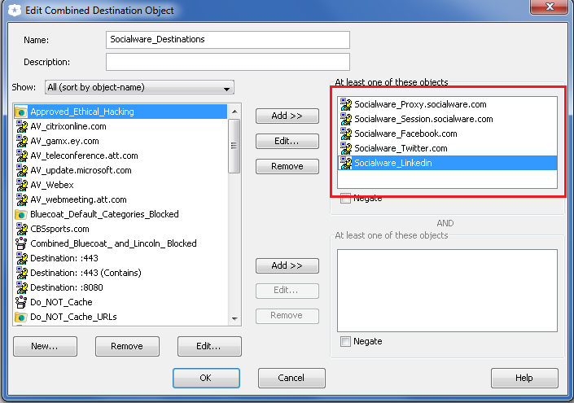Viewport: 574px width, 403px height.
Task: Click the Bluecoat_Default_Categories_Blocked folder icon
Action: pos(21,214)
